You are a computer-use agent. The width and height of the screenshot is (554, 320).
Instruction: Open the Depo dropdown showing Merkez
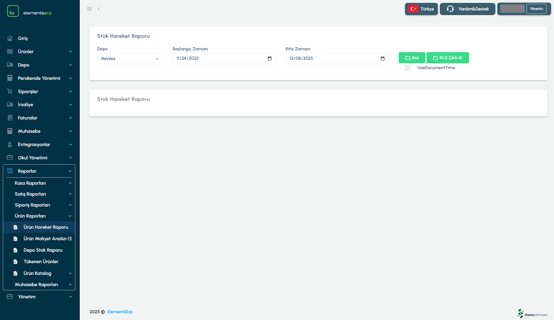coord(130,58)
